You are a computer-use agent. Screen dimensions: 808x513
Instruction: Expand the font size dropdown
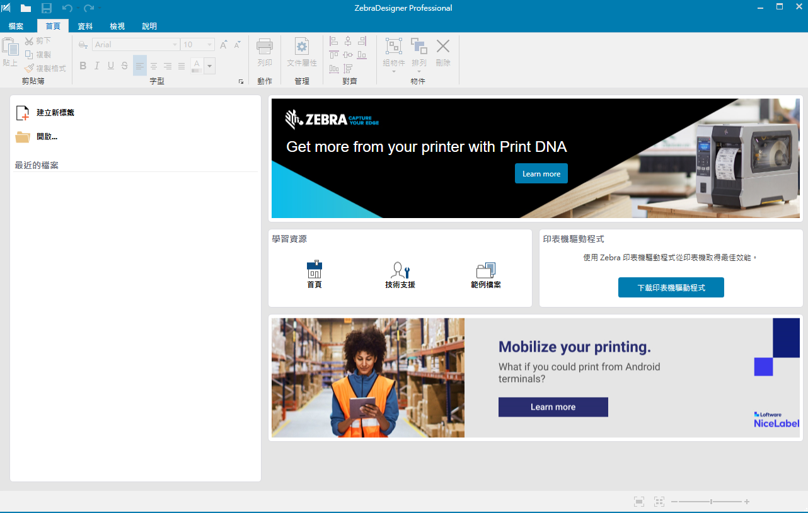pyautogui.click(x=209, y=45)
